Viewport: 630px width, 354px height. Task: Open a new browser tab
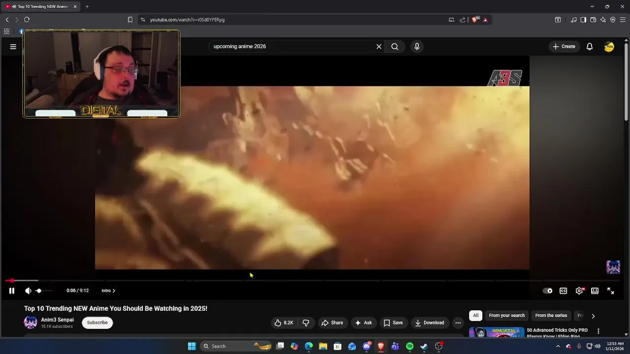click(x=87, y=6)
